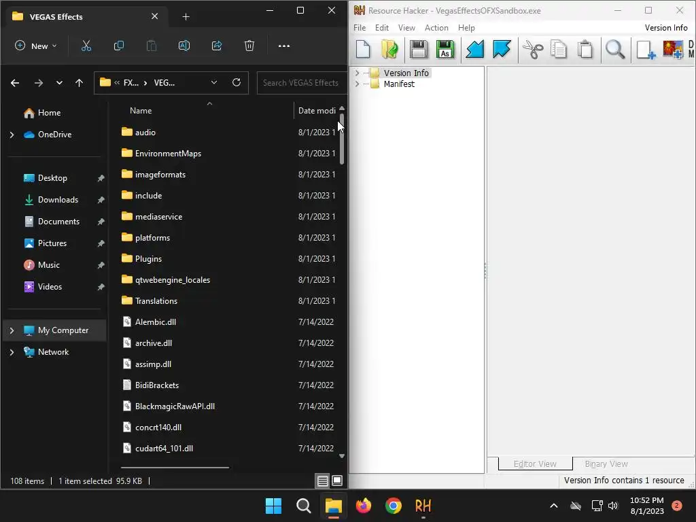
Task: Click Add image resource flower icon
Action: pos(673,49)
